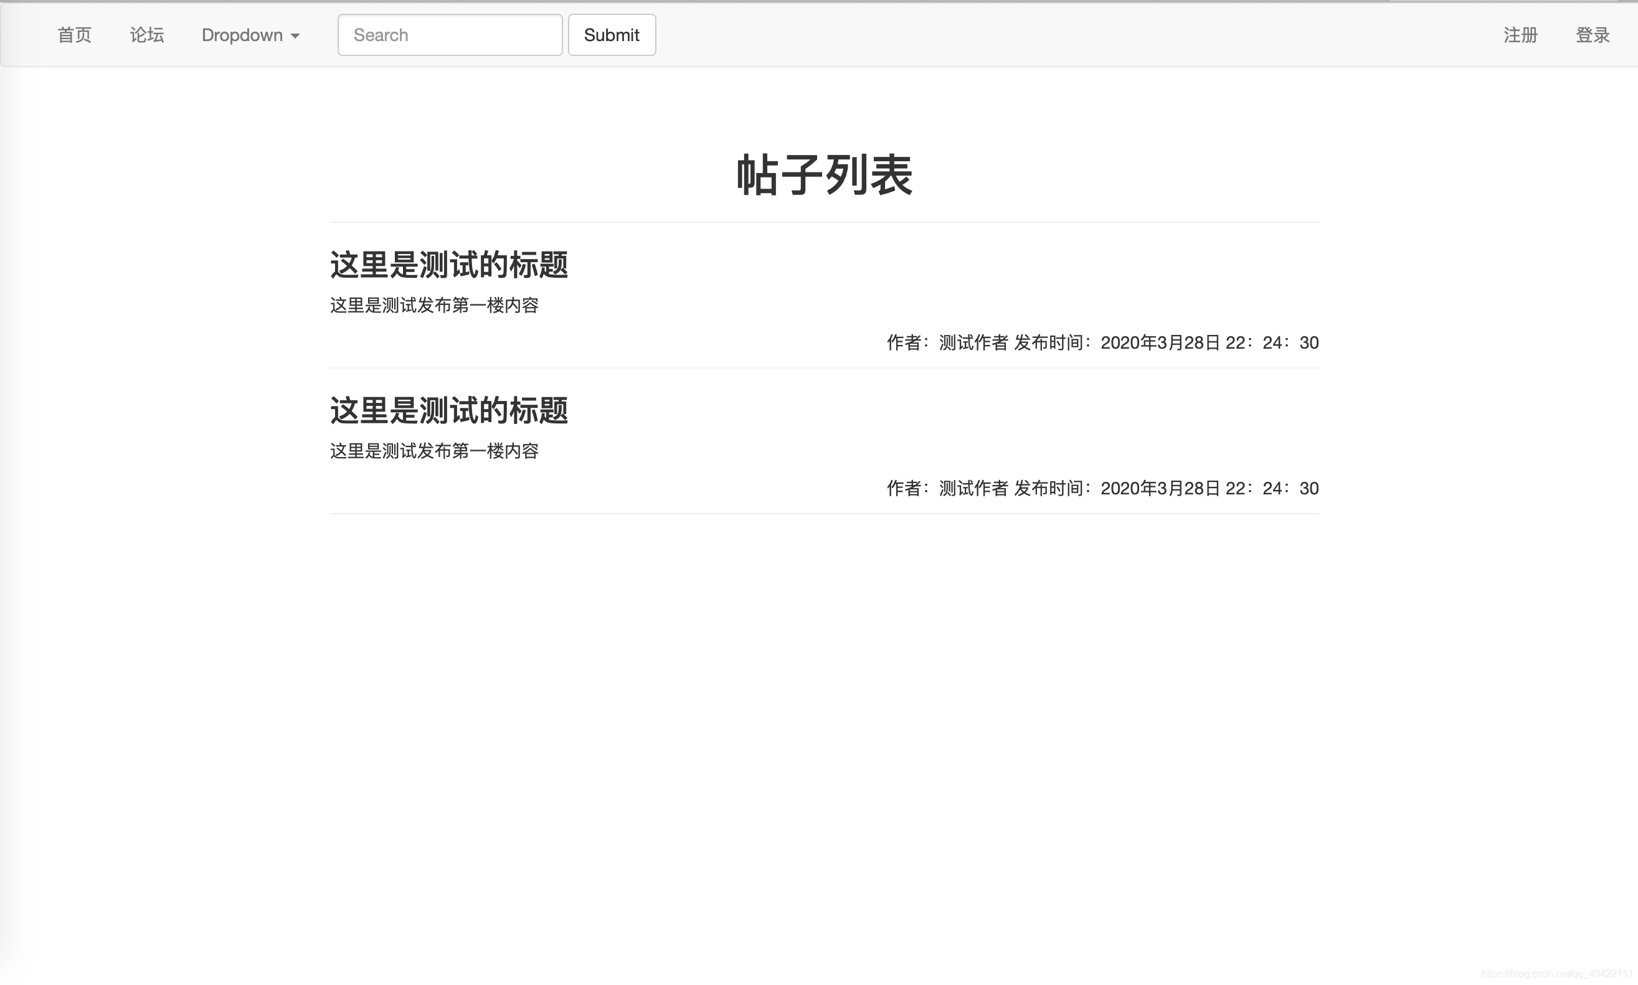Select the 论坛 navigation item
1638x985 pixels.
[146, 34]
